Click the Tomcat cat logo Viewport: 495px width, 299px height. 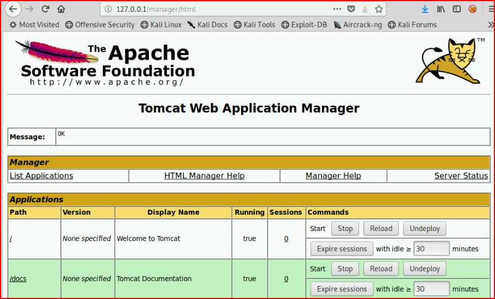pos(451,61)
